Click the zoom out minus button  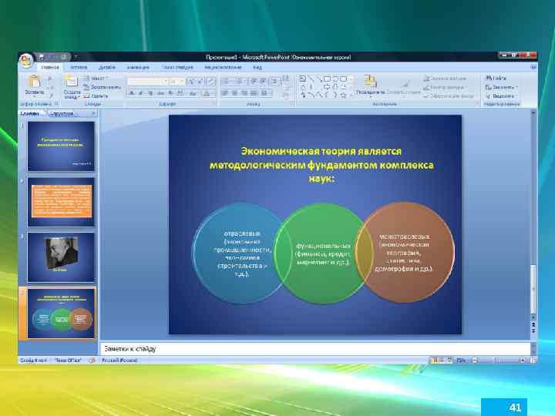click(475, 360)
